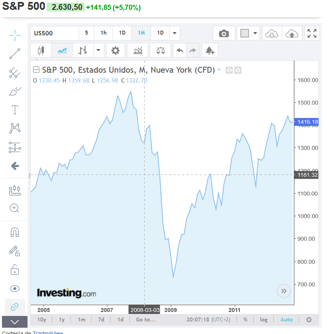Open chart settings gear in toolbar
This screenshot has height=334, width=328.
click(x=115, y=50)
